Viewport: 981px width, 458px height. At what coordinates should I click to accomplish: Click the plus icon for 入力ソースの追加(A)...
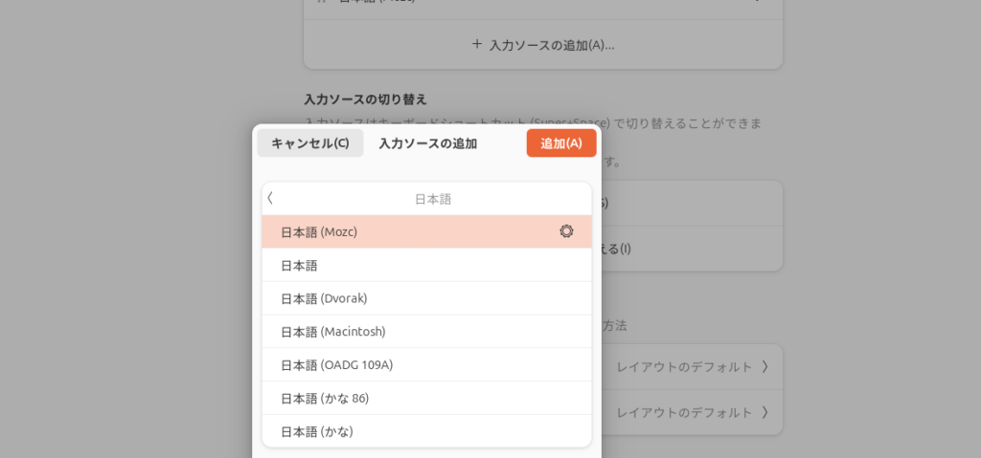tap(477, 44)
